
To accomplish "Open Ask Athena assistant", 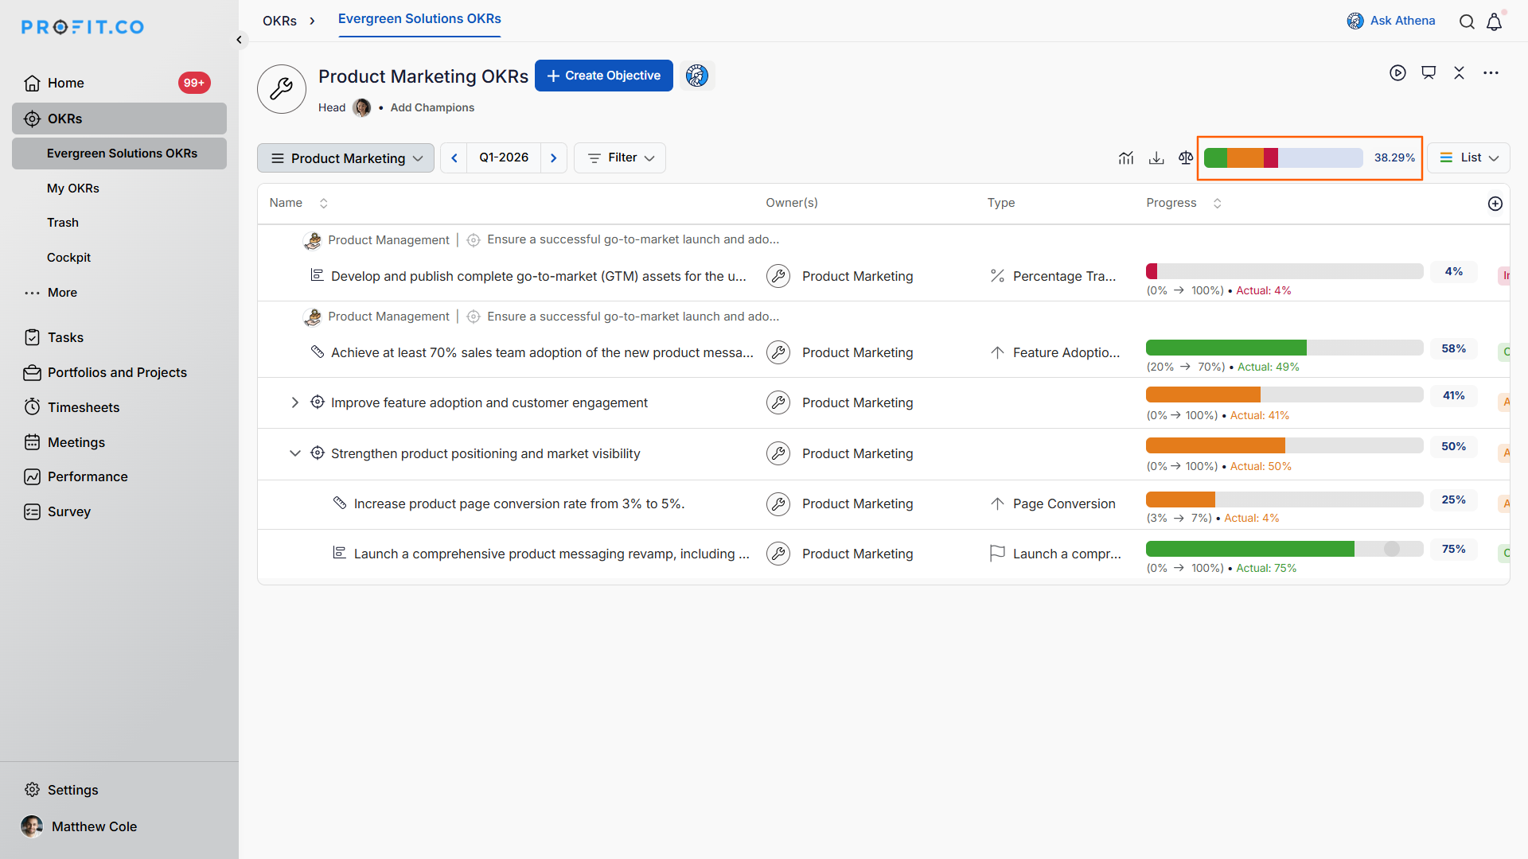I will (x=1391, y=21).
